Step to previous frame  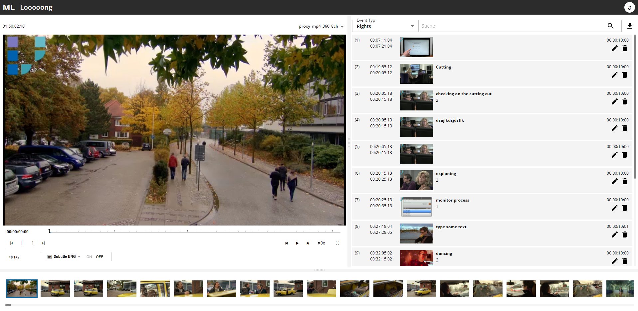click(x=287, y=243)
